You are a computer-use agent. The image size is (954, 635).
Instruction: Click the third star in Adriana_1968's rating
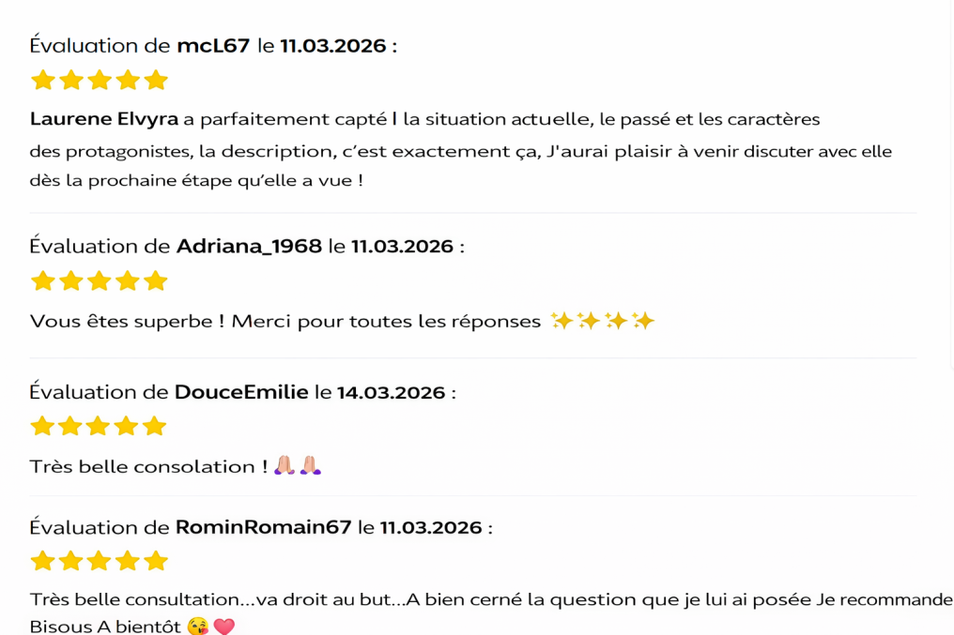coord(100,280)
